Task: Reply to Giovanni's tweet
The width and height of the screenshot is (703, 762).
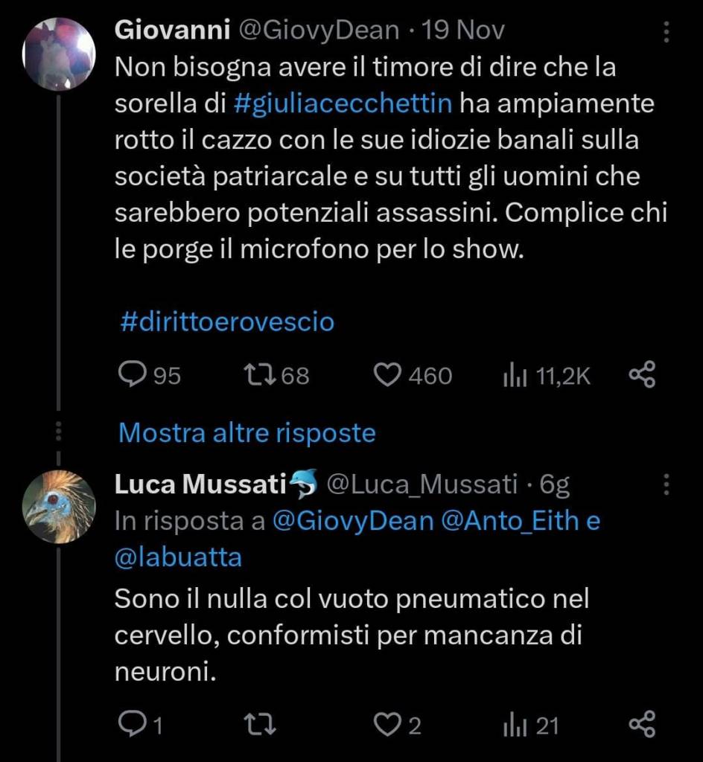Action: [134, 376]
